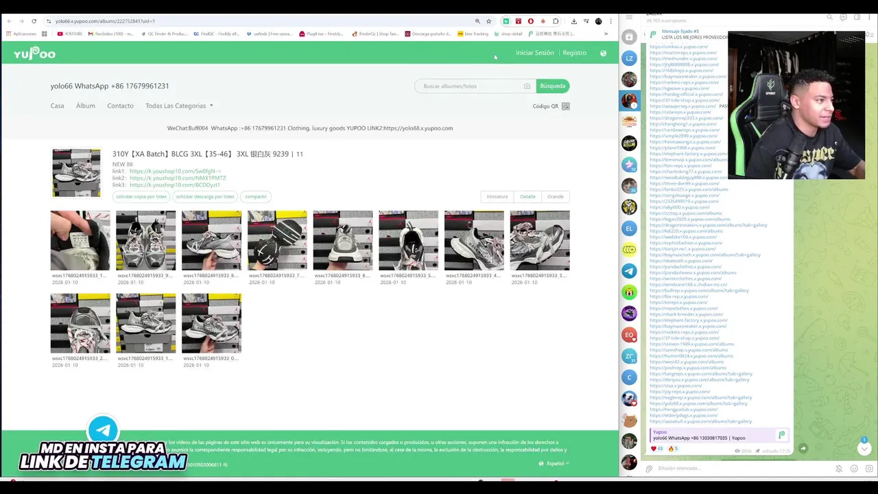Viewport: 878px width, 494px height.
Task: Switch album view to Detalle
Action: tap(527, 197)
